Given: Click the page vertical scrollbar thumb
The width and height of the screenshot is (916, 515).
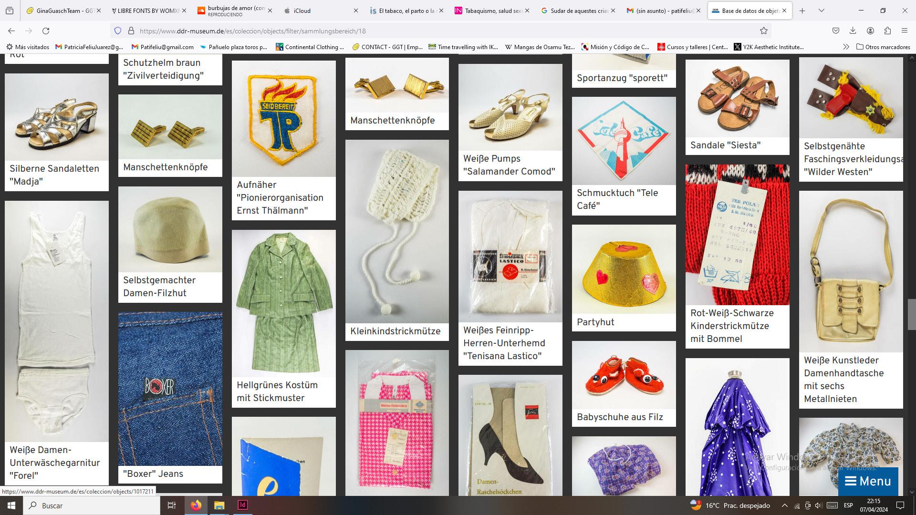Looking at the screenshot, I should pyautogui.click(x=912, y=314).
